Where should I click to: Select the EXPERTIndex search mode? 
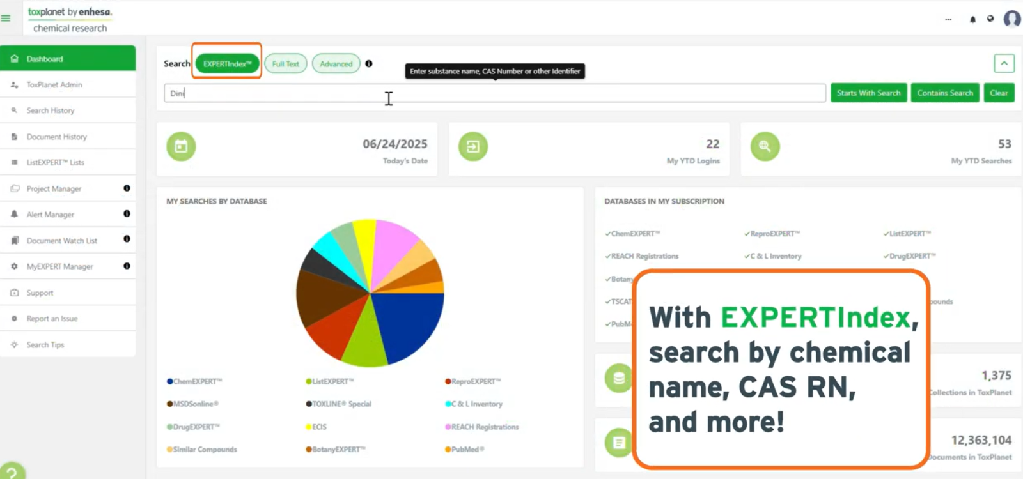pos(227,64)
